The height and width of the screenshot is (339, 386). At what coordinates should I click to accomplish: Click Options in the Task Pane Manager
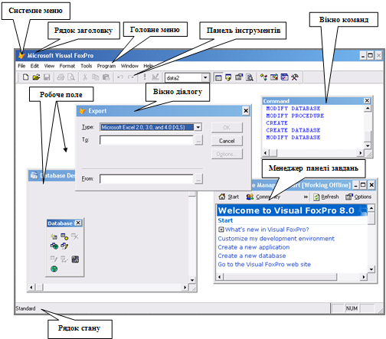click(358, 197)
